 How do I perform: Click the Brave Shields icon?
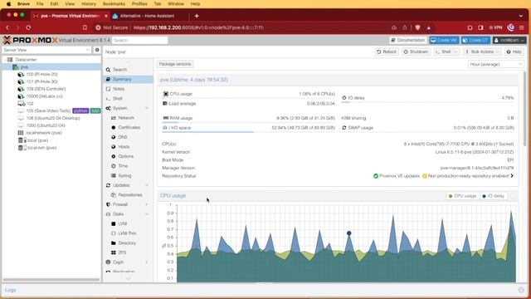coord(417,27)
